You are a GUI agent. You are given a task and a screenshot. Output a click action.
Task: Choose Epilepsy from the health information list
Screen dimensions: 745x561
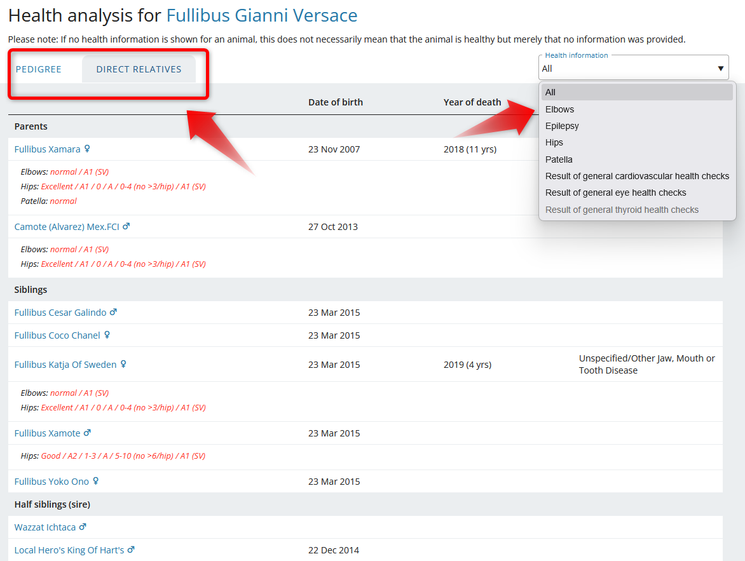[x=562, y=126]
